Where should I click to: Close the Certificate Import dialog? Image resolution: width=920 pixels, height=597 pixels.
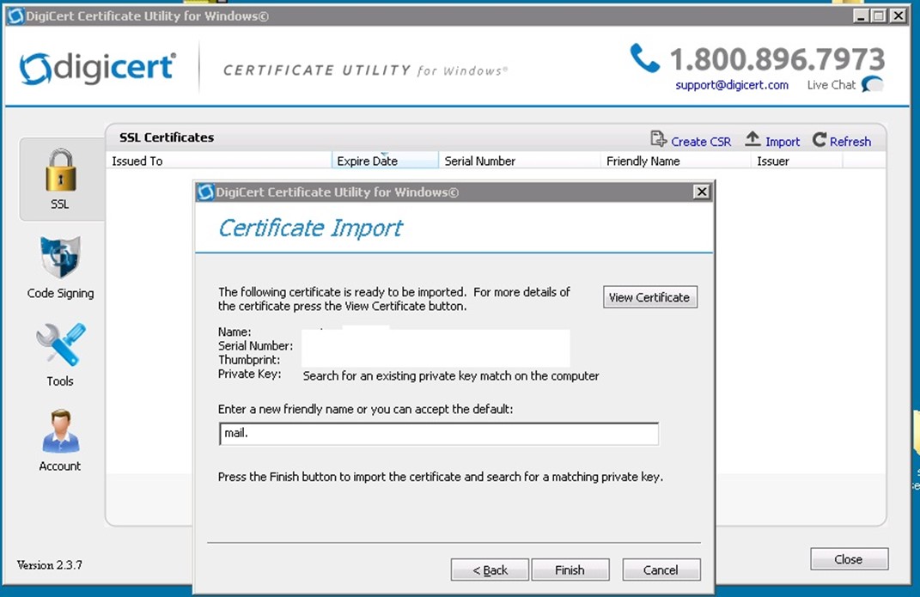tap(701, 192)
